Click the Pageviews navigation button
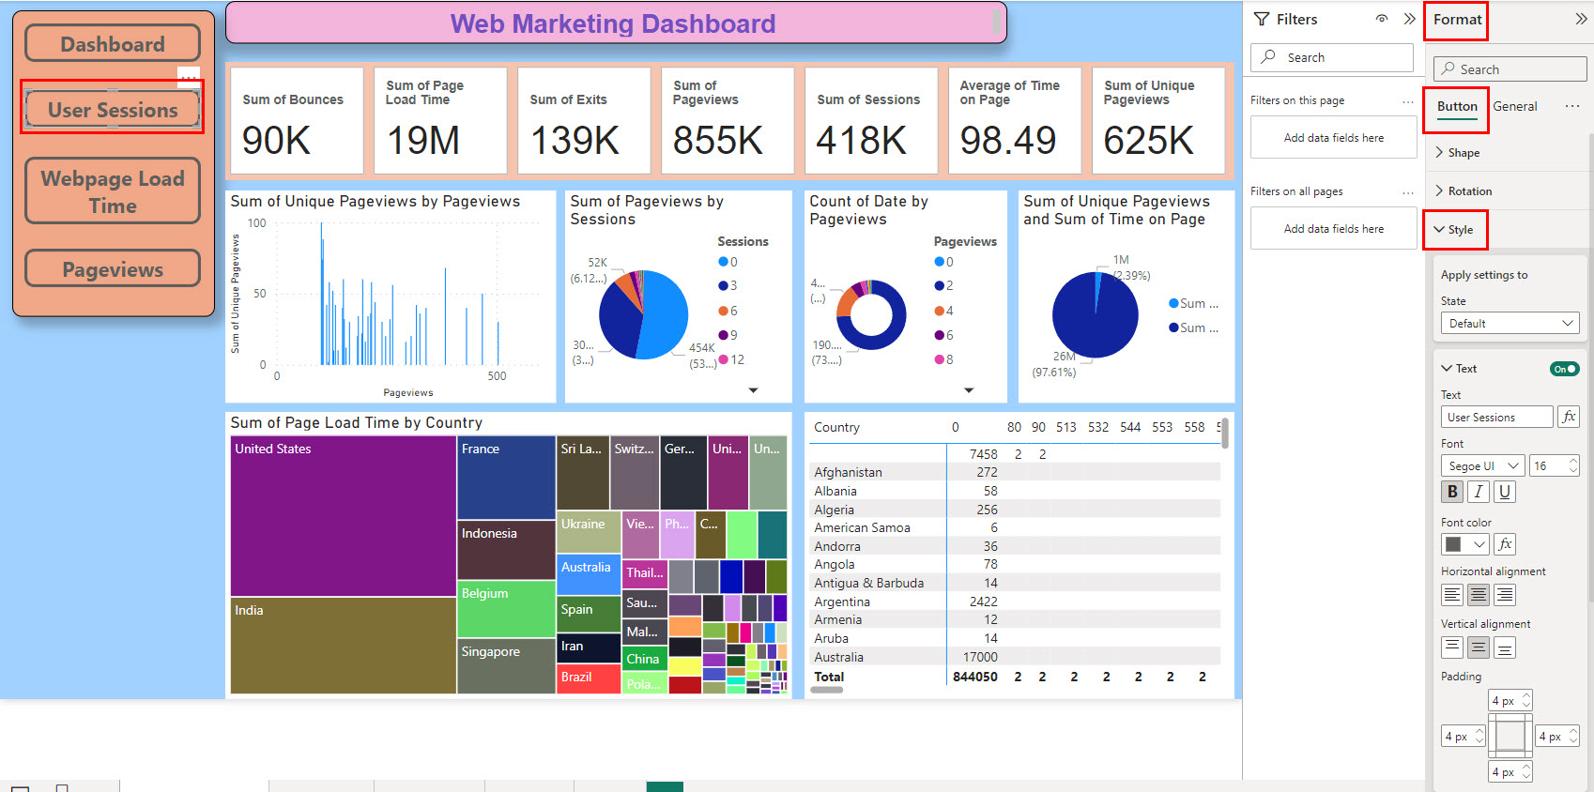 point(113,269)
